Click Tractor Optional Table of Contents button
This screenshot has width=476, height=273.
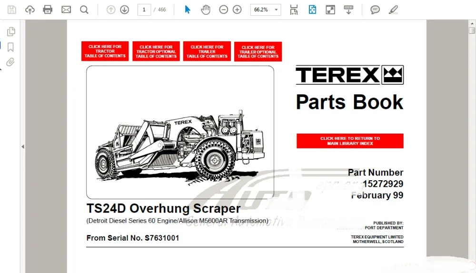(x=156, y=51)
